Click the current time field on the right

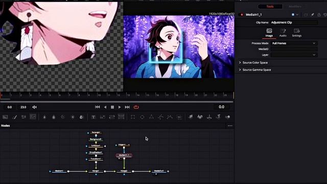(x=221, y=107)
